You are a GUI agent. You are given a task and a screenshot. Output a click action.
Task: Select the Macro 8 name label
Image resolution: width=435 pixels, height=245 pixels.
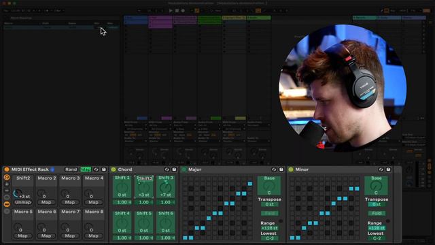tap(94, 212)
